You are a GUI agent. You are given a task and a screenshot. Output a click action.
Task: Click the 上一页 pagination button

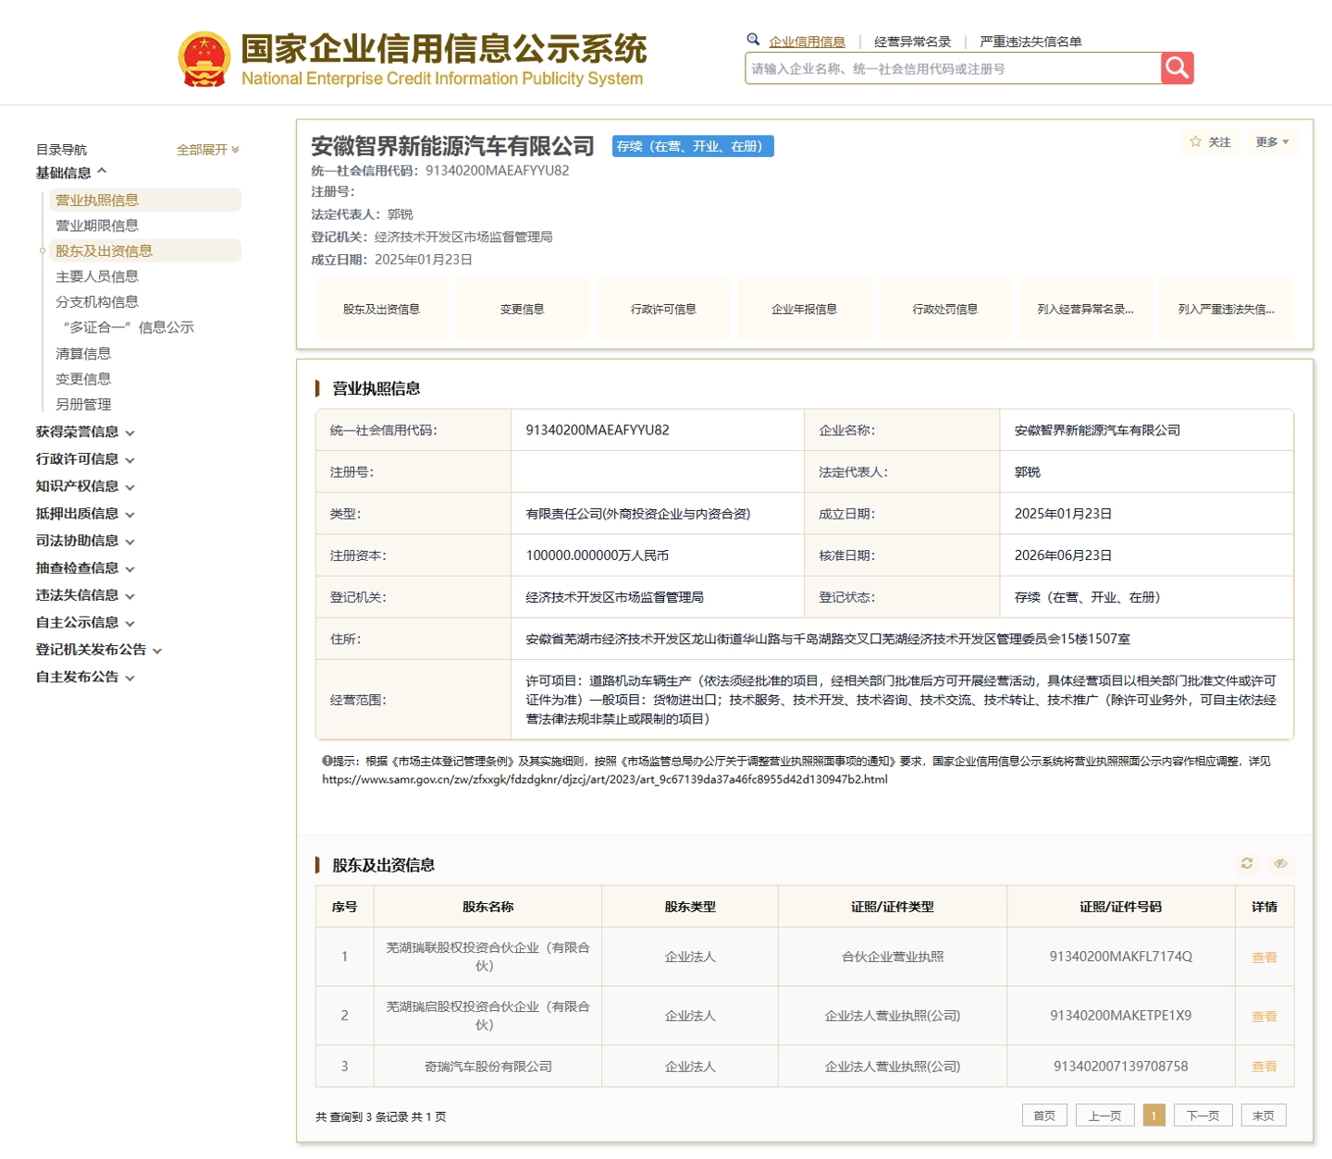click(1104, 1116)
